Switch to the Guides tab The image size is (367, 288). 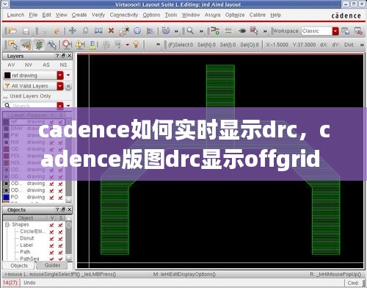52,265
